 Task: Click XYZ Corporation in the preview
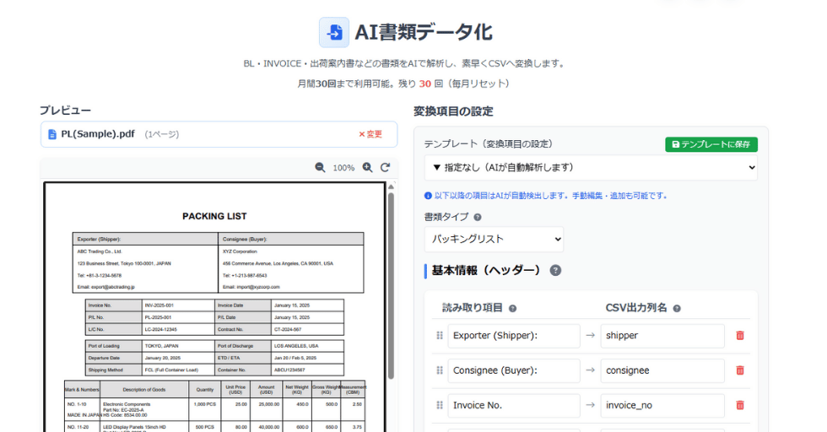coord(240,251)
